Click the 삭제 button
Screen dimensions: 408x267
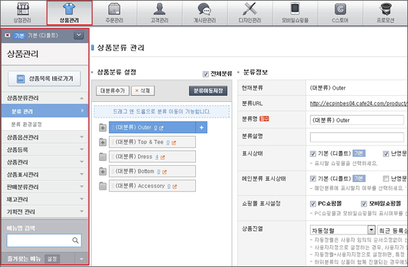(143, 91)
